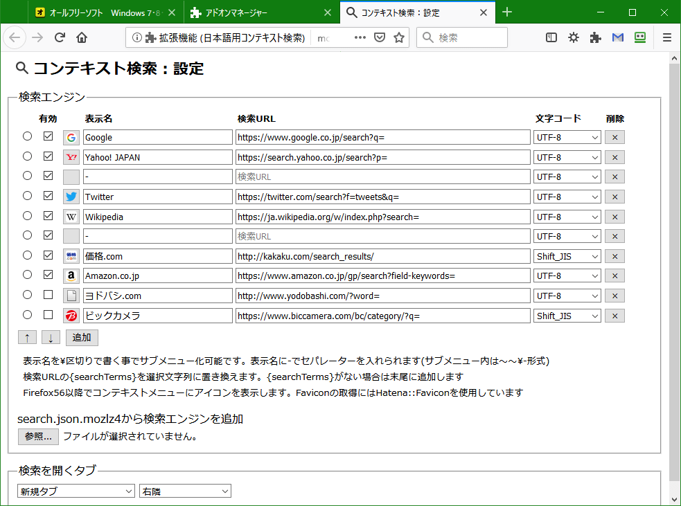Move selected engine down with ↓ button
681x506 pixels.
(x=51, y=338)
